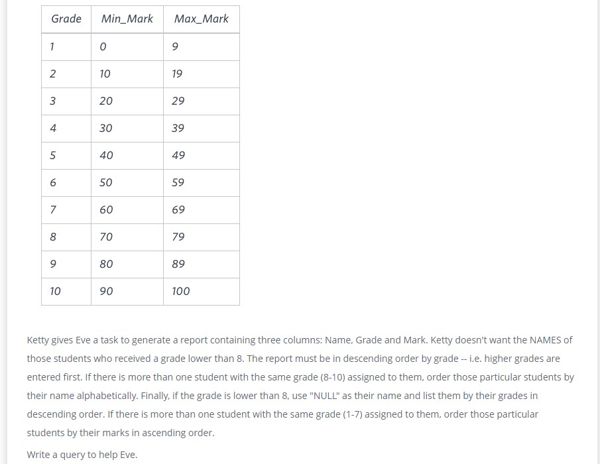Image resolution: width=600 pixels, height=464 pixels.
Task: Click the Grade column header
Action: pyautogui.click(x=66, y=19)
